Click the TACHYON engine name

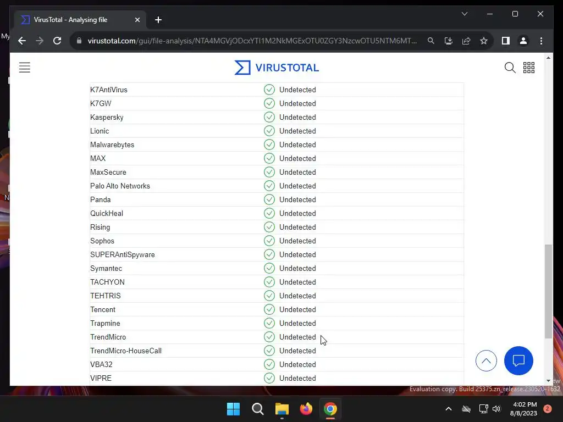(107, 282)
